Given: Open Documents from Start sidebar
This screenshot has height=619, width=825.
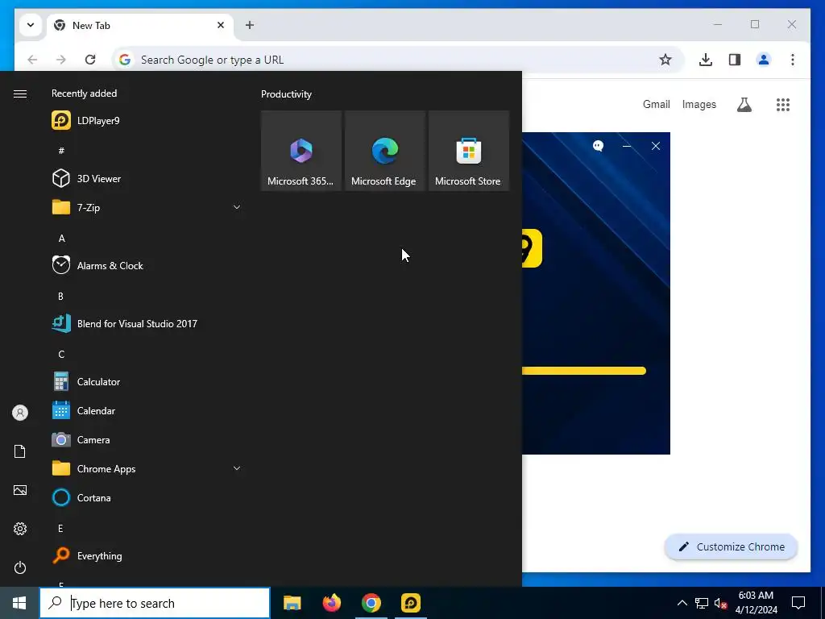Looking at the screenshot, I should 20,451.
